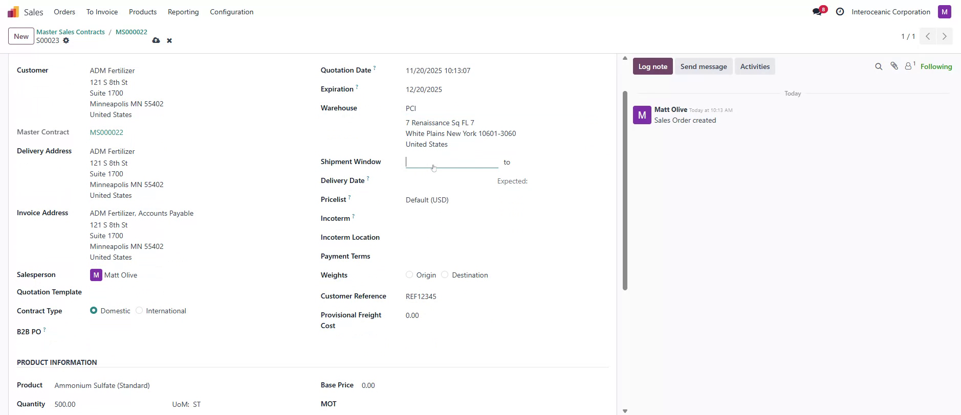961x415 pixels.
Task: Click Matt Olive's avatar in chatter
Action: coord(642,115)
